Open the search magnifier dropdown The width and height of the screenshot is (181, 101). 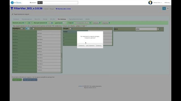pyautogui.click(x=40, y=3)
